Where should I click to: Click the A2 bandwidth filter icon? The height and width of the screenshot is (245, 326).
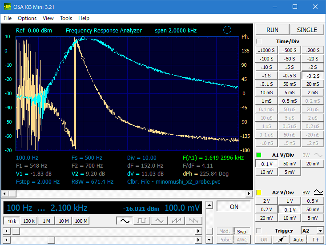(x=318, y=192)
